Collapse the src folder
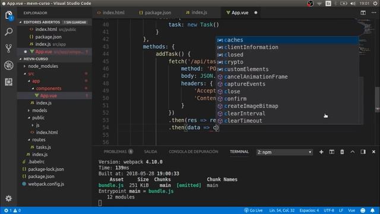The image size is (380, 214). 31,74
